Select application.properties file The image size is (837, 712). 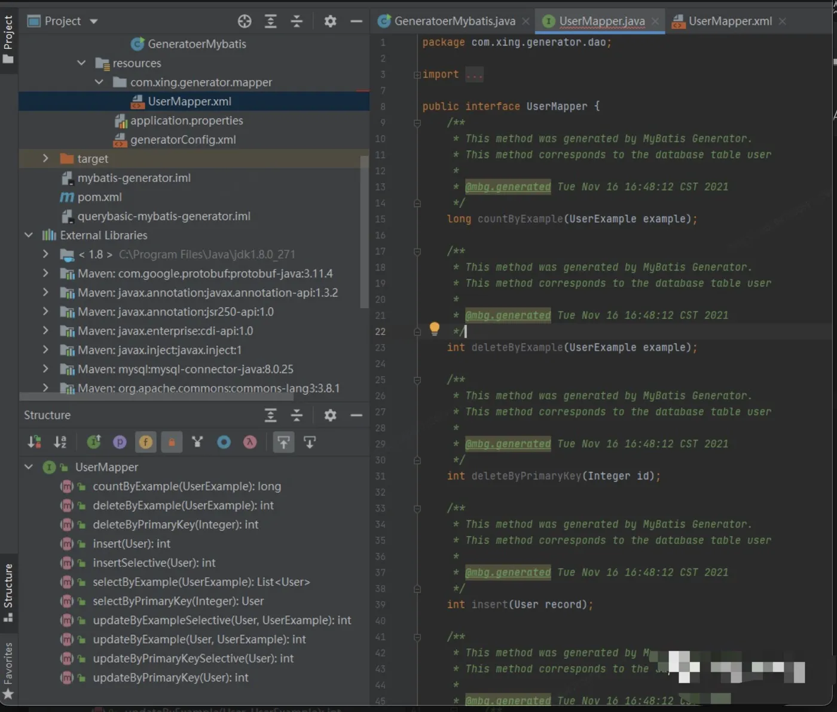(x=187, y=120)
